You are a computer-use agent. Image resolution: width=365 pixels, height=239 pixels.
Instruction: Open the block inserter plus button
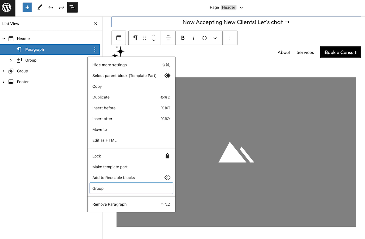click(x=27, y=7)
